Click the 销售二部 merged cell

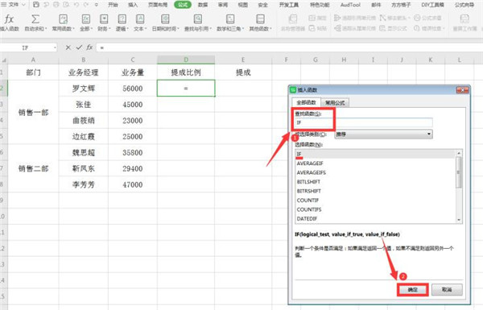coord(33,168)
